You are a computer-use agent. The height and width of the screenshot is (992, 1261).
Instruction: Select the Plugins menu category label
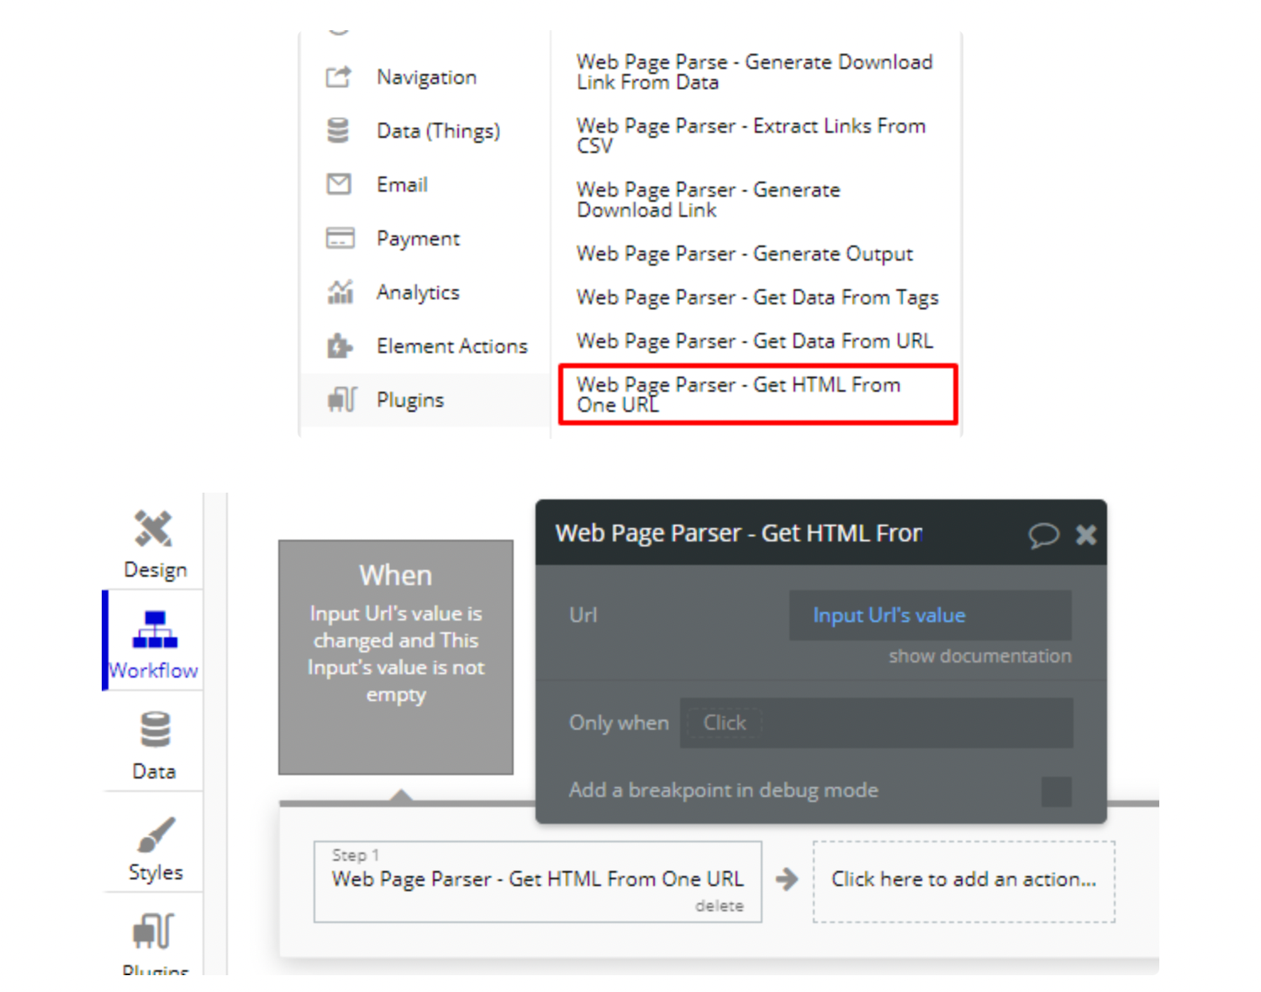pyautogui.click(x=410, y=400)
